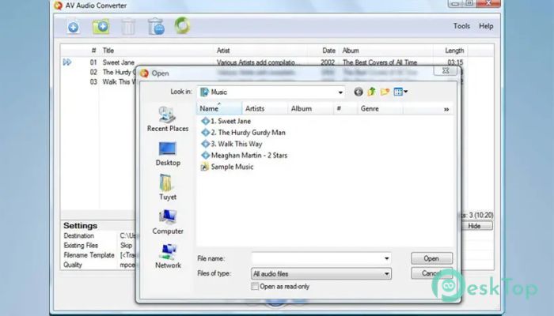
Task: Click the Create New Folder icon
Action: (385, 92)
